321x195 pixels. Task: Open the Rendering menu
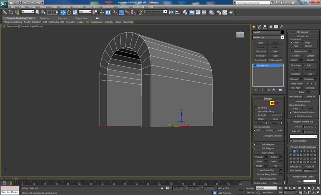[x=108, y=7]
